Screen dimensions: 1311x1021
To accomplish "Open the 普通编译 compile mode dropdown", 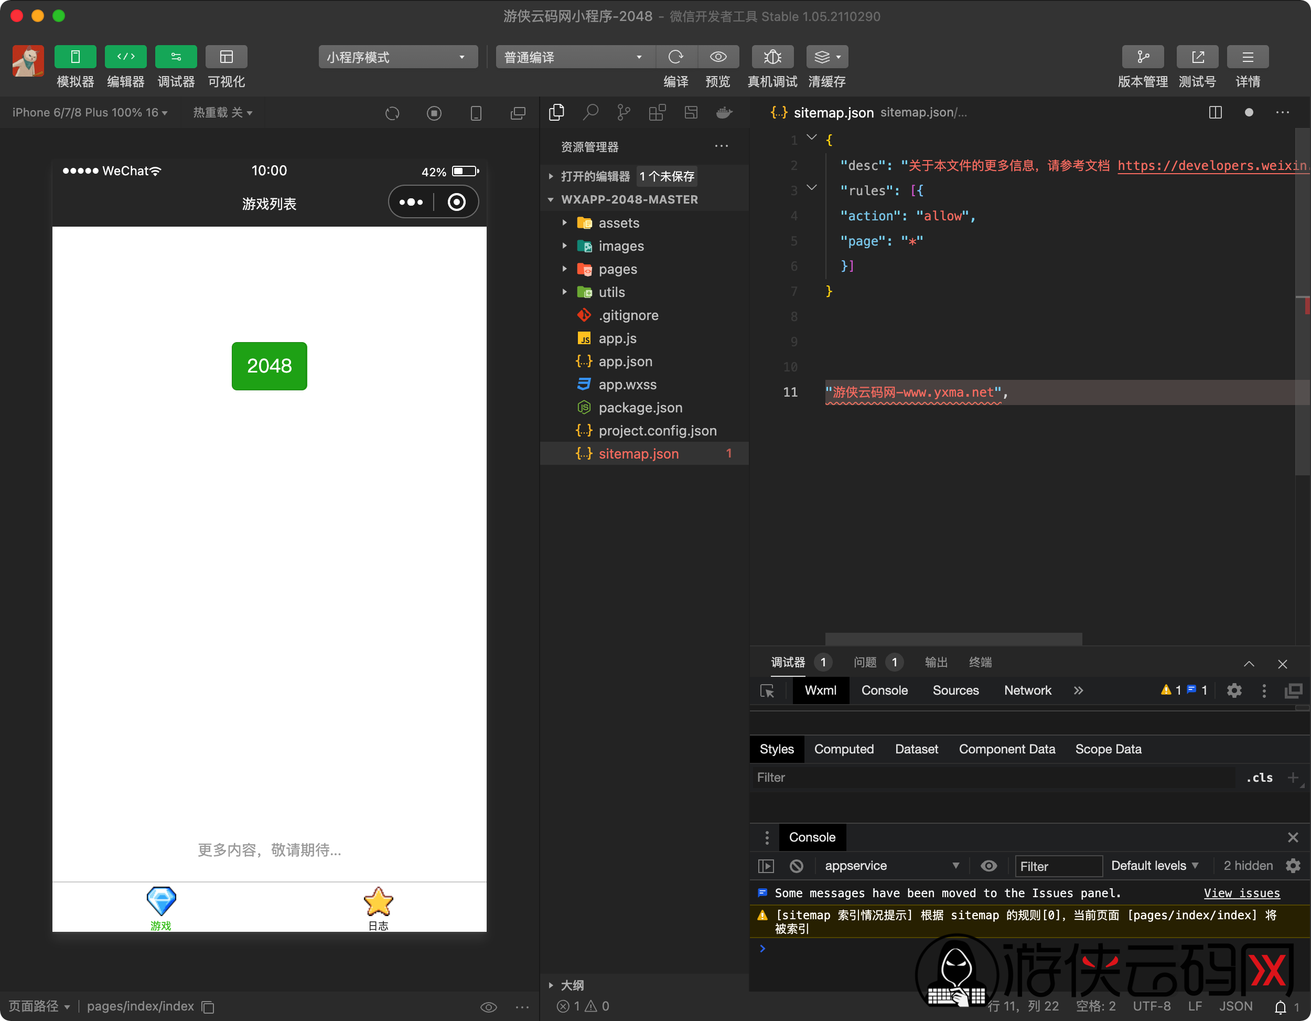I will (575, 57).
